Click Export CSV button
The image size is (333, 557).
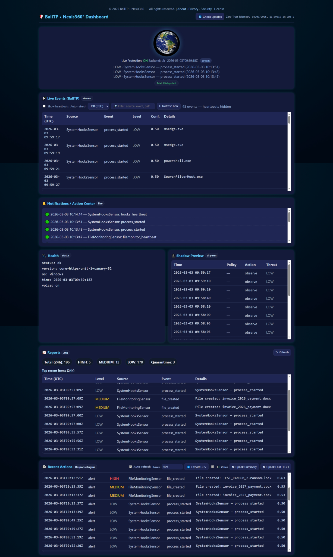197,467
